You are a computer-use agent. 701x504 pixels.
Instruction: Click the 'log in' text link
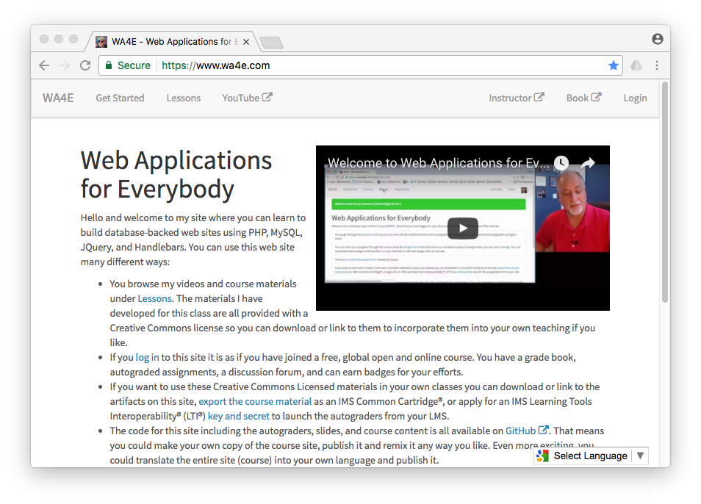point(147,358)
